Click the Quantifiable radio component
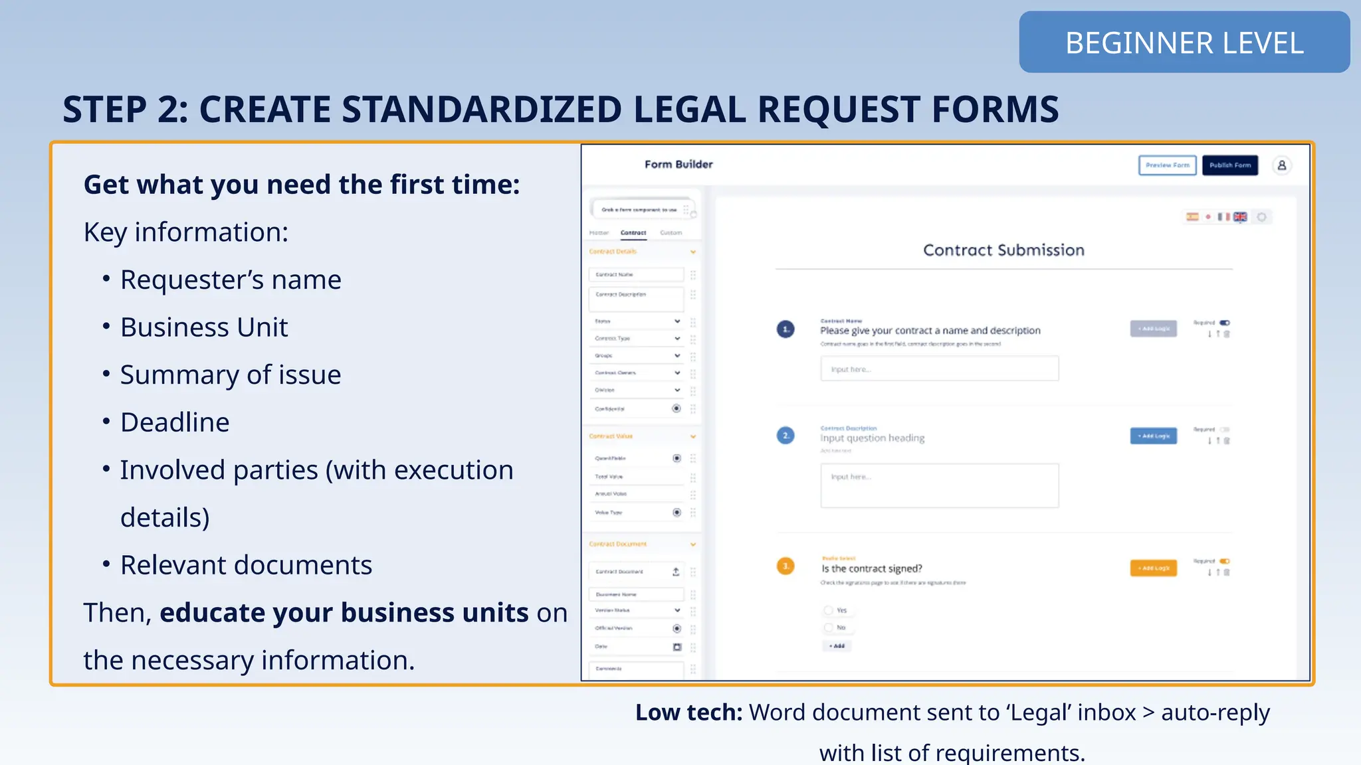 tap(677, 458)
